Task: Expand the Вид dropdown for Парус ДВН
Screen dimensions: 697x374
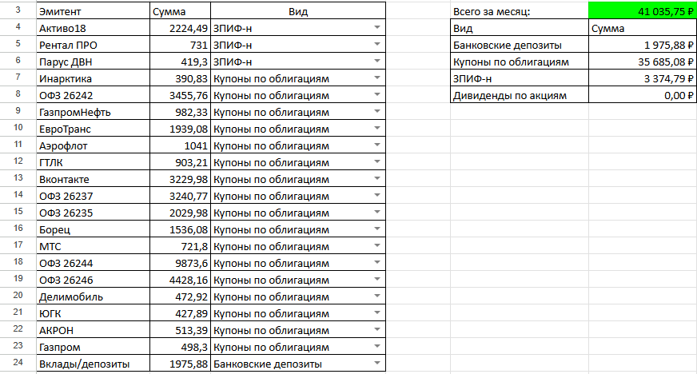Action: tap(377, 61)
